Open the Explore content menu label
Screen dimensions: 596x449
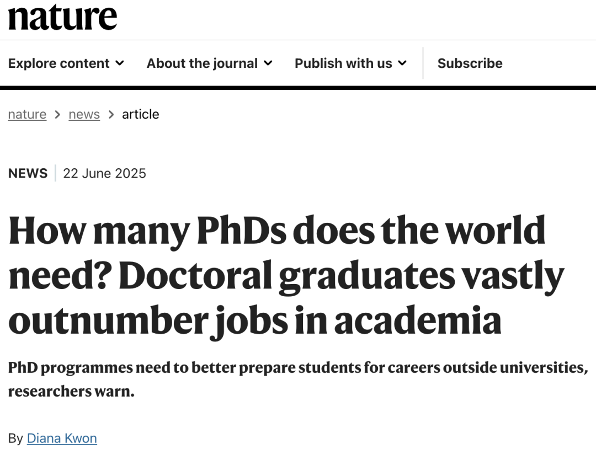[x=59, y=63]
